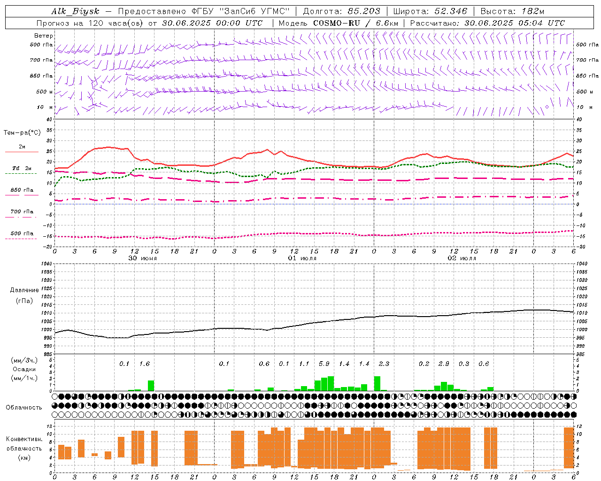The height and width of the screenshot is (481, 601).
Task: Click the 3-hour precipitation value 1.6
Action: pos(144,364)
